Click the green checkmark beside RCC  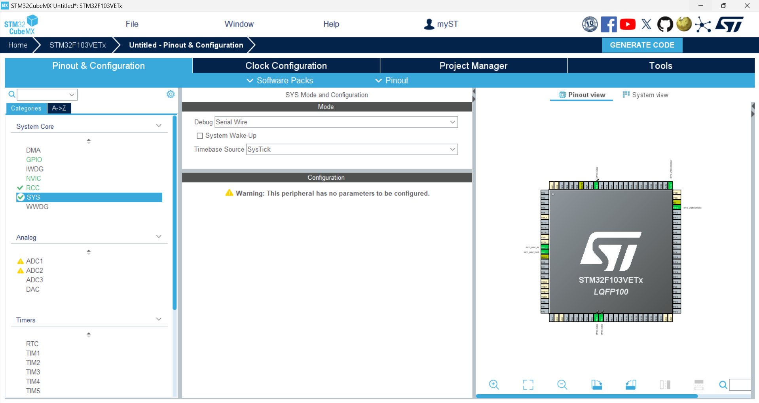coord(20,188)
